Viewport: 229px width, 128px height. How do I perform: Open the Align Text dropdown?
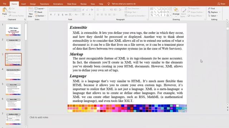pos(131,12)
